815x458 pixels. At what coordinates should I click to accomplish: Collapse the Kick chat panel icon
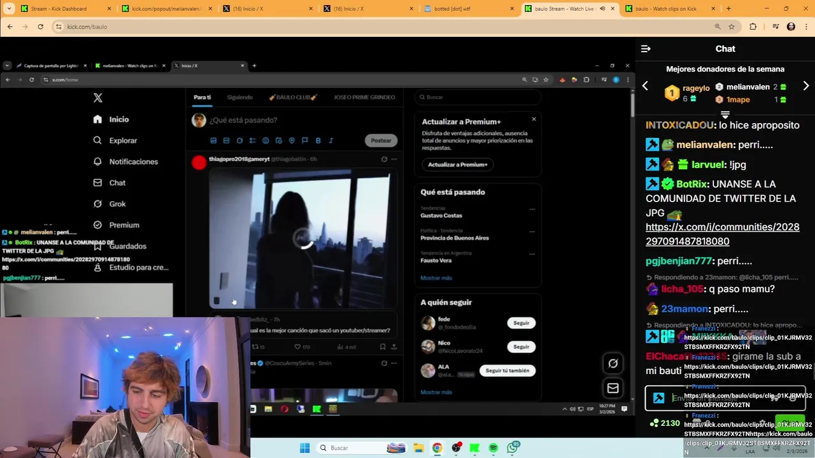646,49
